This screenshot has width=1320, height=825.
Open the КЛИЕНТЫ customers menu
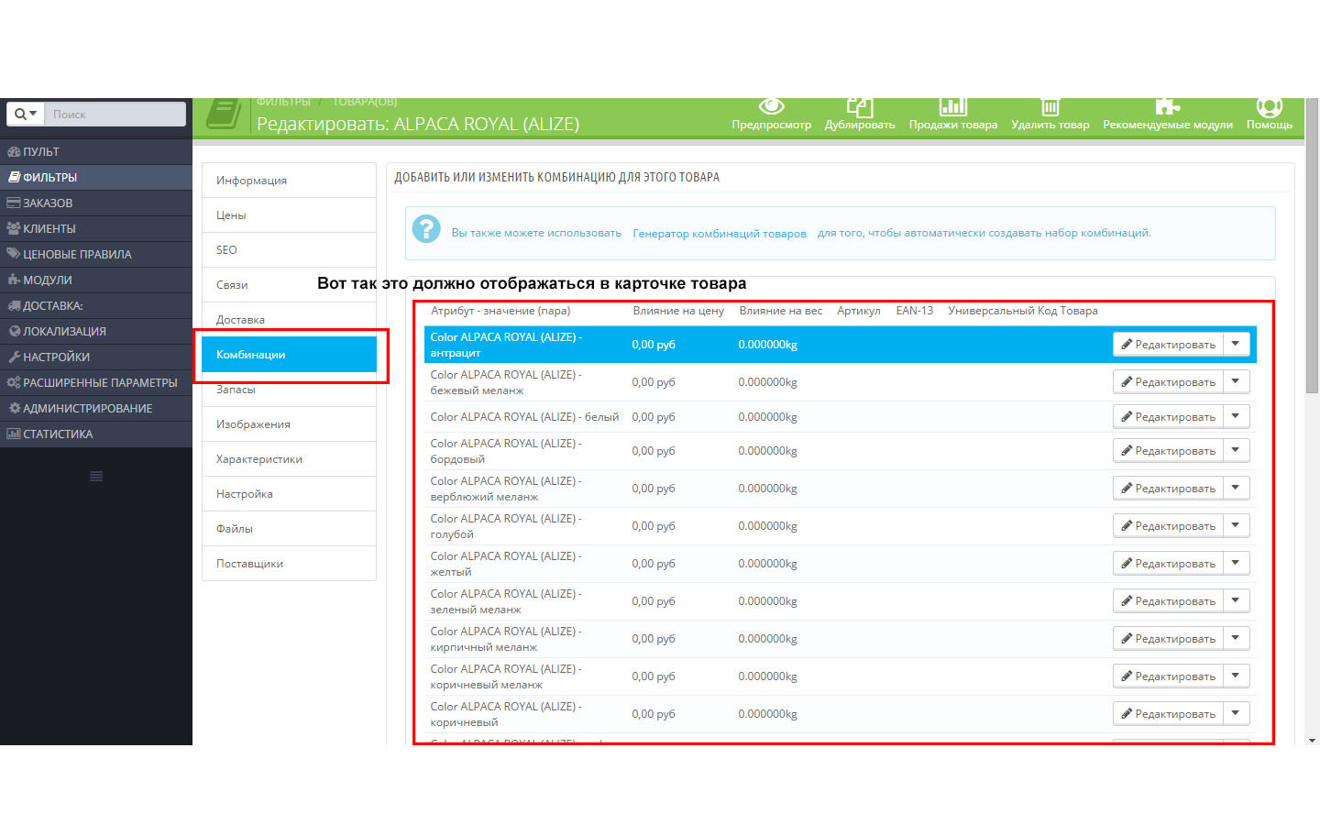(96, 228)
